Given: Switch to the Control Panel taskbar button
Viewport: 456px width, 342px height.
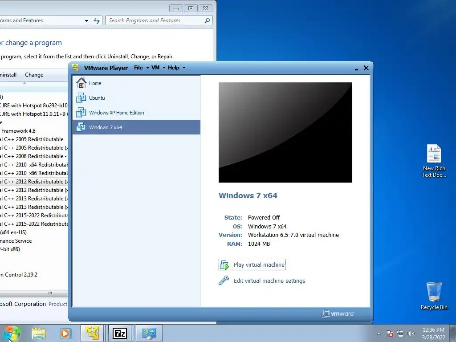Looking at the screenshot, I should click(149, 333).
